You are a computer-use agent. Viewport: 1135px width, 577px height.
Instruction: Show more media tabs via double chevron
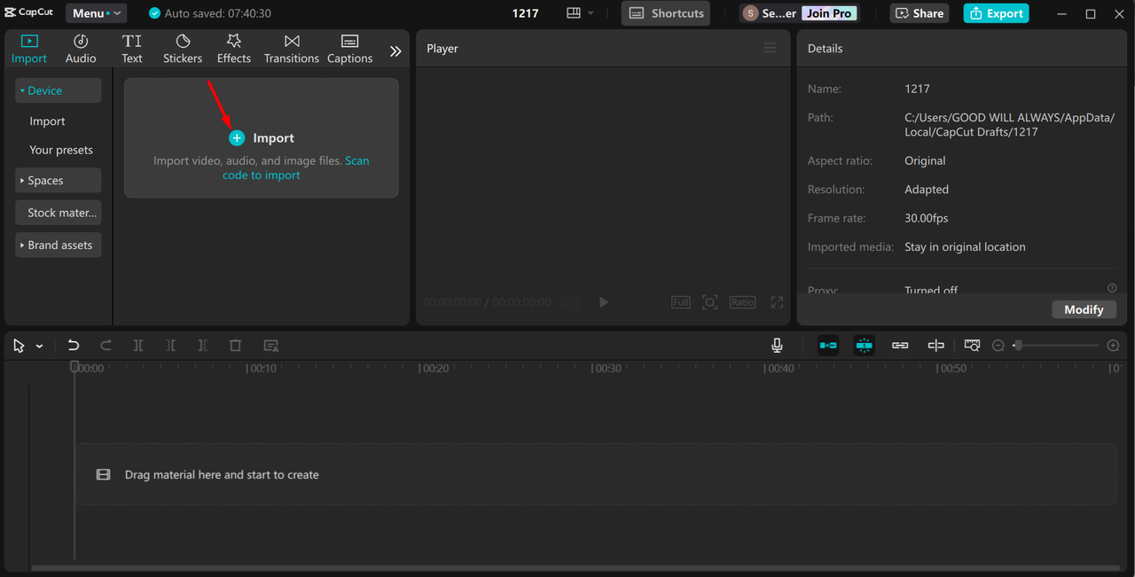(x=395, y=51)
